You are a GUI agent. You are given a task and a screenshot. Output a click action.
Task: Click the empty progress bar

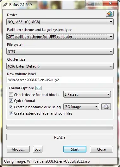coord(60,127)
